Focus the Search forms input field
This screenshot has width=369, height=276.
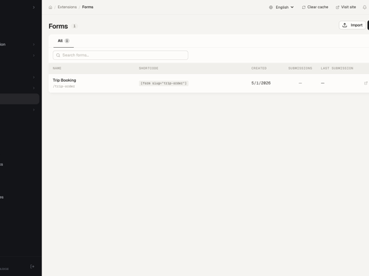(x=120, y=55)
